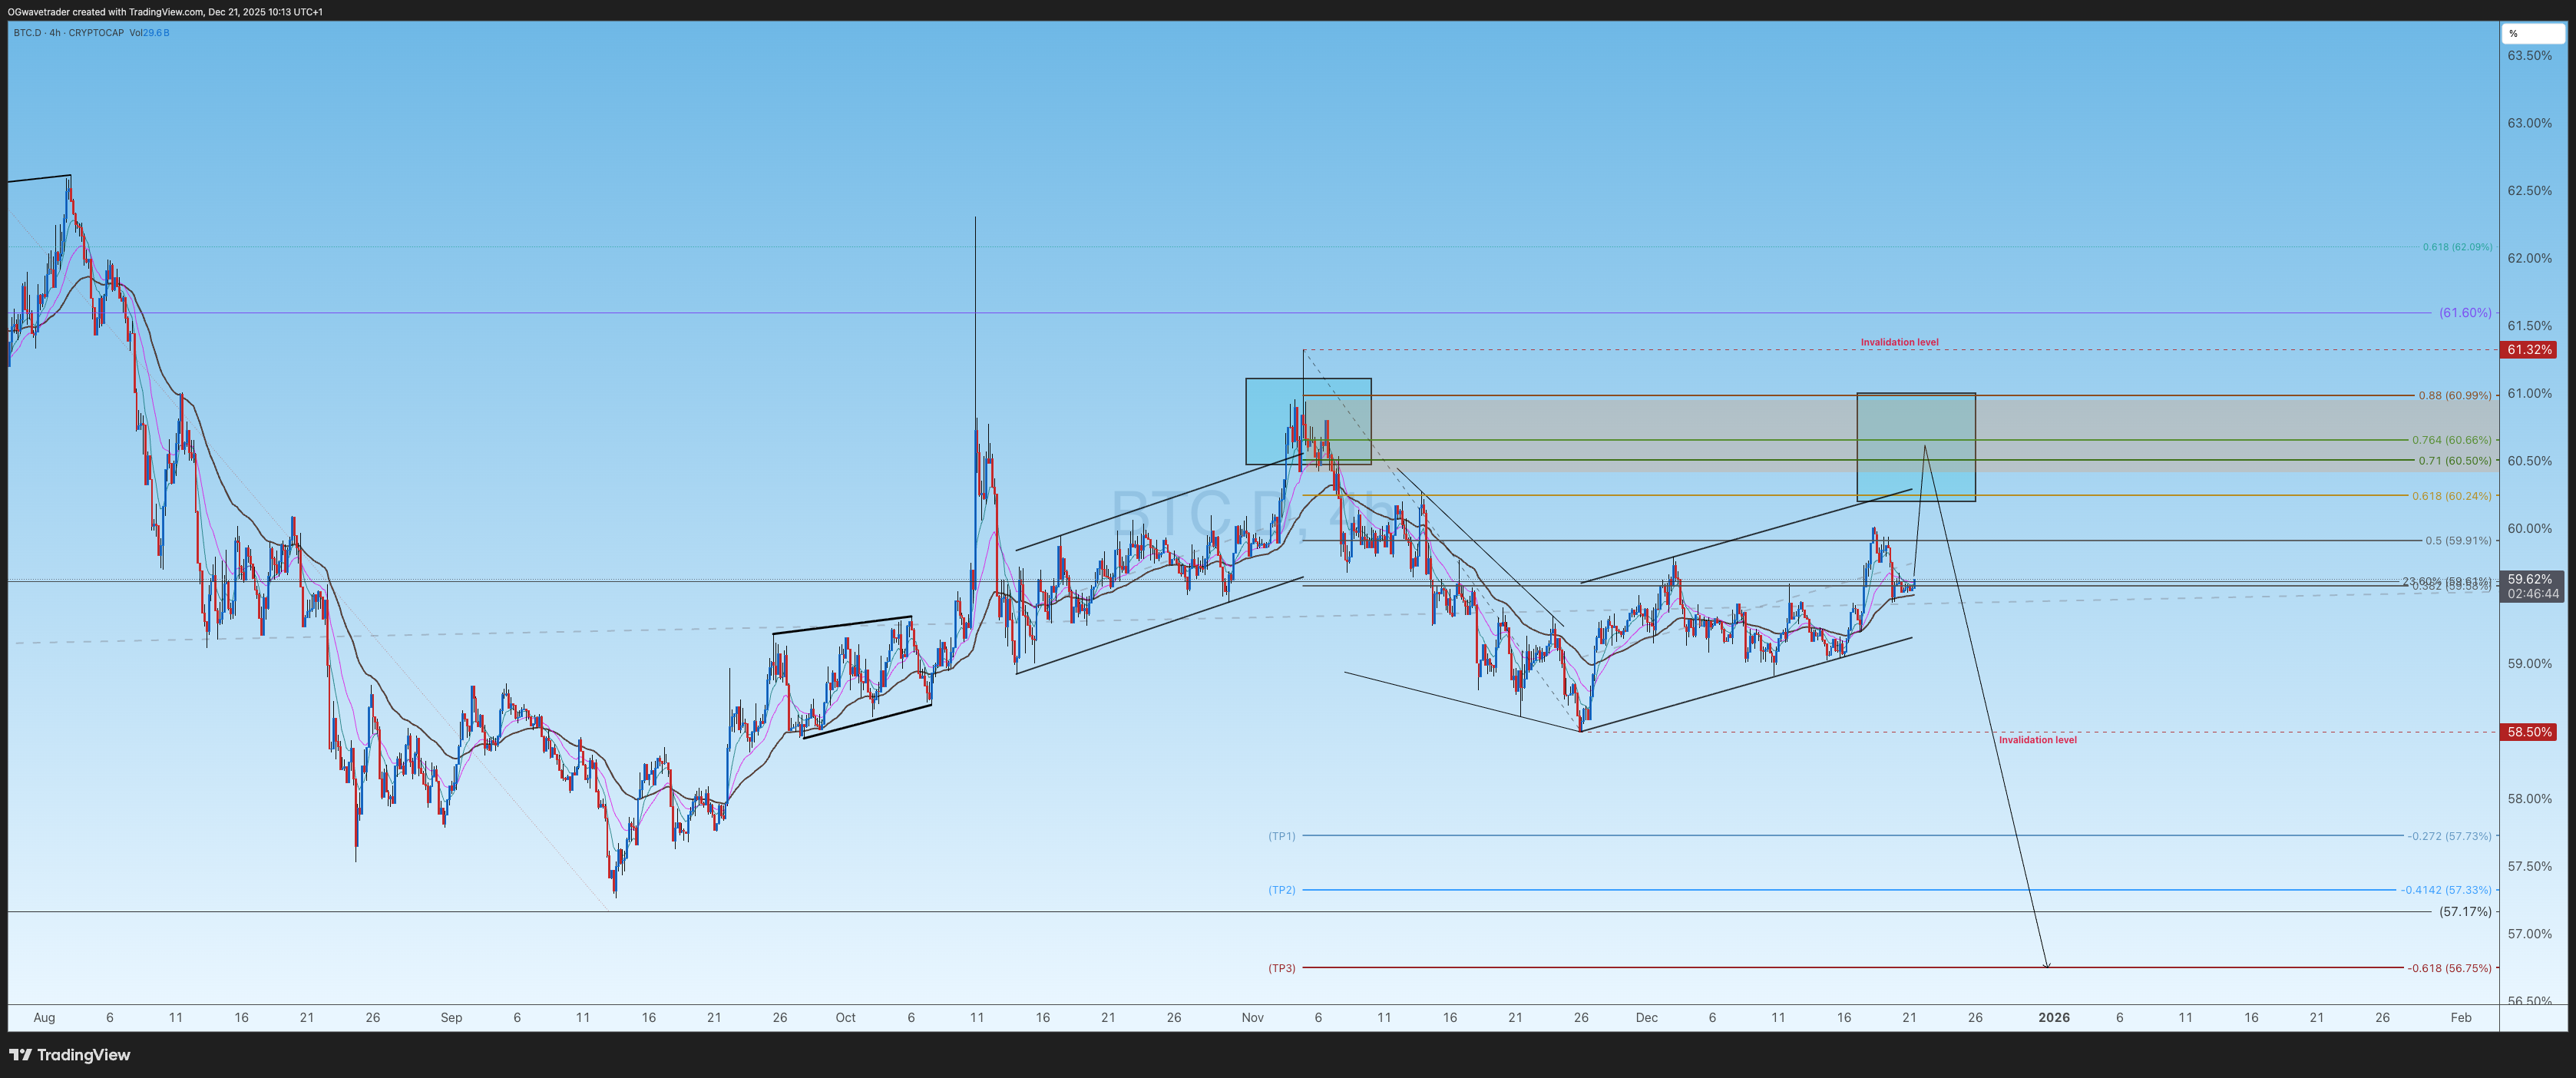Click the Oct label on time axis
Screen dimensions: 2576x1078
click(x=845, y=1018)
